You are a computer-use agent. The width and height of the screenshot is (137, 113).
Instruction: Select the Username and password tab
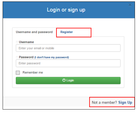pyautogui.click(x=34, y=32)
